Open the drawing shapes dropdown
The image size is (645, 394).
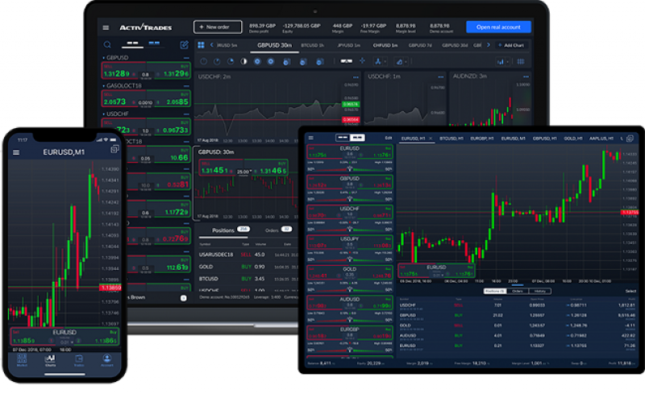click(401, 62)
